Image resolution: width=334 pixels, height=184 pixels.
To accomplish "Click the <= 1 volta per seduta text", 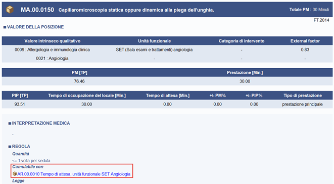I will point(31,161).
